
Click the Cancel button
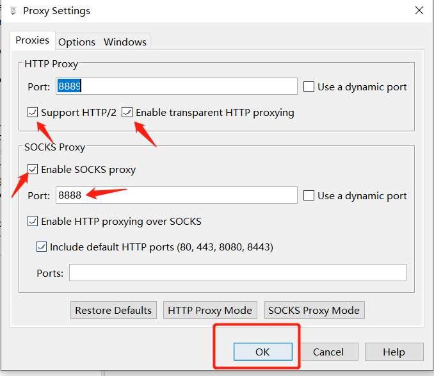click(x=328, y=352)
